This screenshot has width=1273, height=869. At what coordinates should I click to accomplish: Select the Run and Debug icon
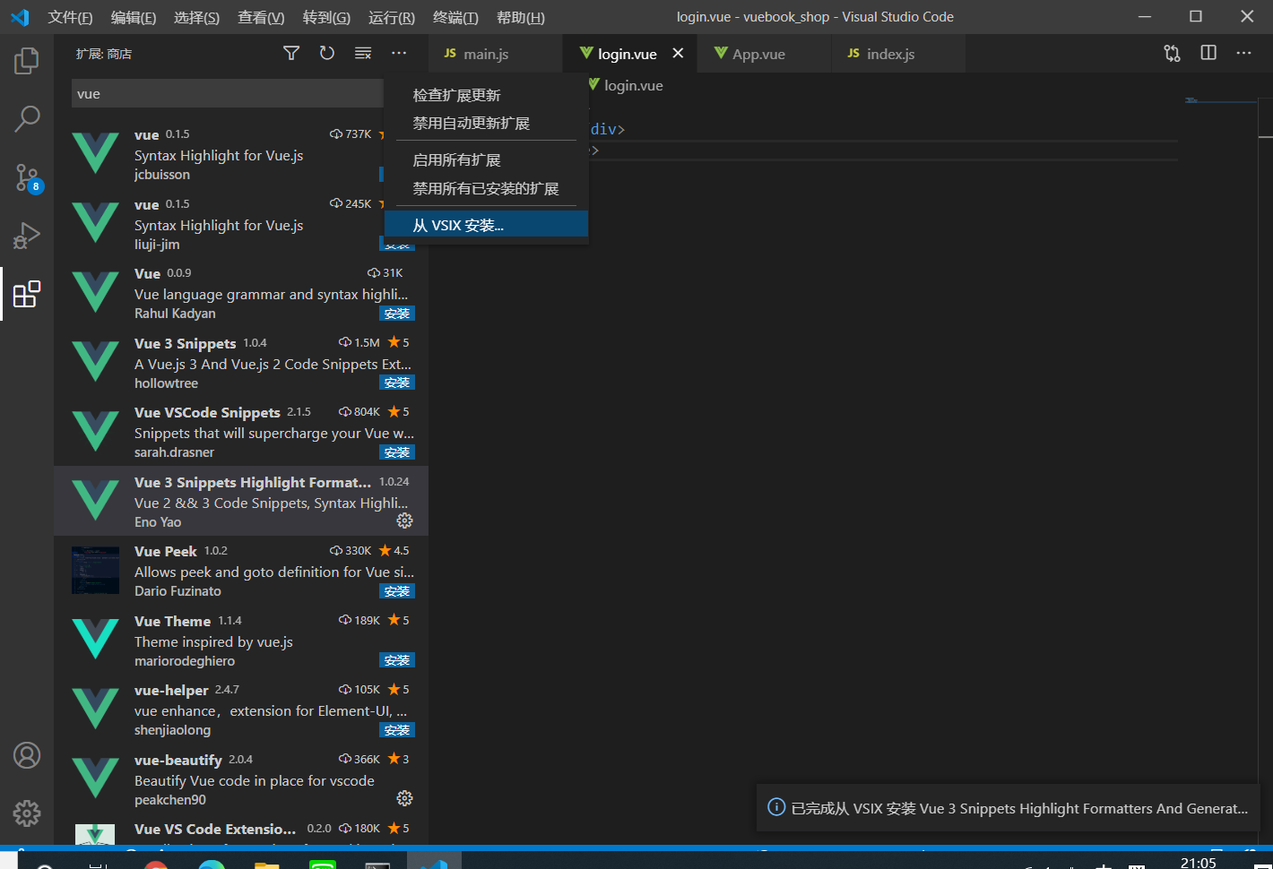[27, 236]
